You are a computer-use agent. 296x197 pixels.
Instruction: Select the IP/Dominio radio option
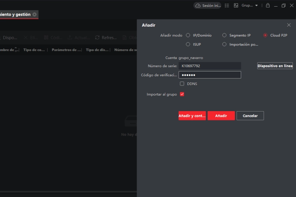click(x=188, y=35)
